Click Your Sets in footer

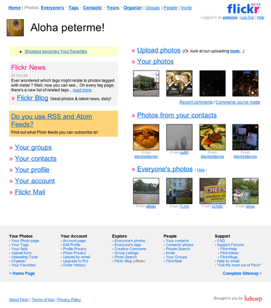[x=19, y=249]
